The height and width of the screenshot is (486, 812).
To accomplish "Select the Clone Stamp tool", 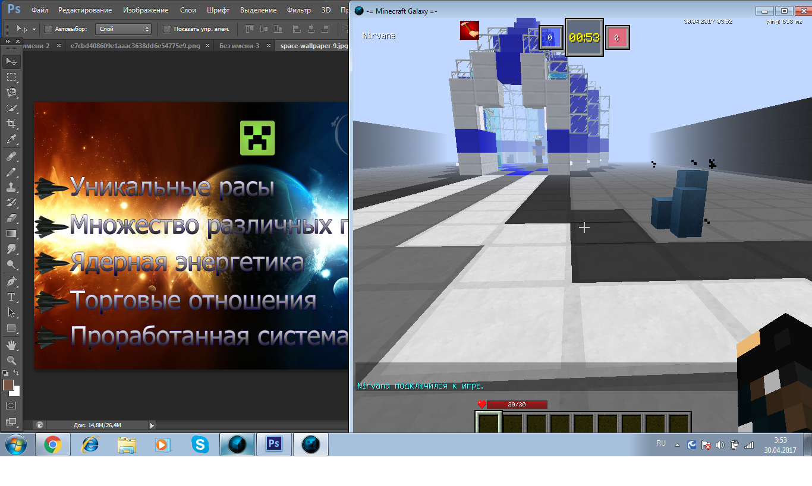I will coord(11,187).
